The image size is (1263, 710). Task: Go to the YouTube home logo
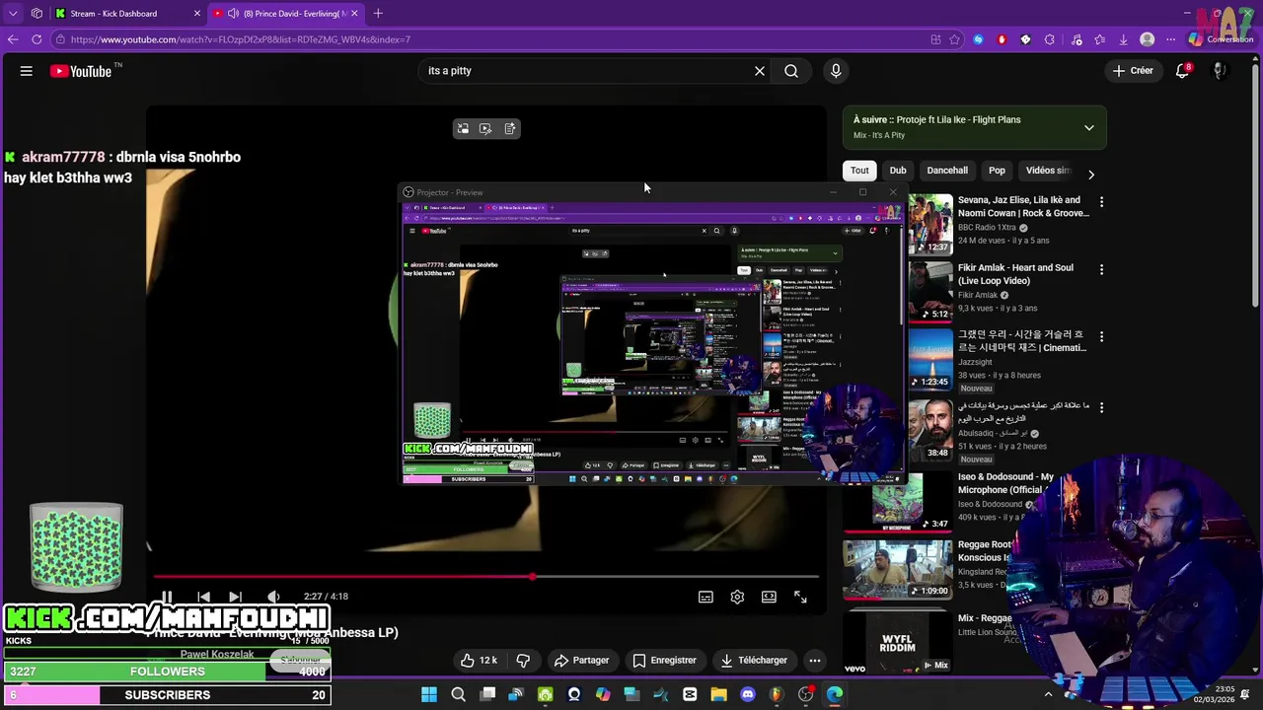(81, 71)
